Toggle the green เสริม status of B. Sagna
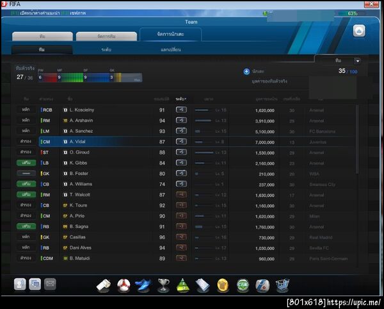This screenshot has height=309, width=384. [26, 226]
